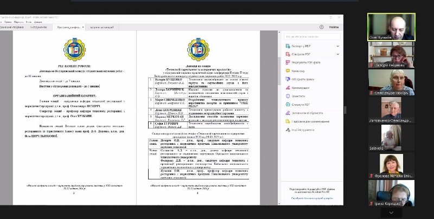This screenshot has height=219, width=434.
Task: Click the РЕГЛАМЕНТ РОБОТИ heading
Action: [74, 66]
